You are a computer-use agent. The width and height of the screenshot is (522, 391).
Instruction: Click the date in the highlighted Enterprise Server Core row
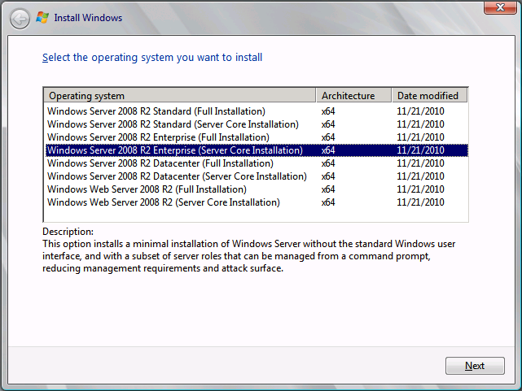(x=420, y=150)
